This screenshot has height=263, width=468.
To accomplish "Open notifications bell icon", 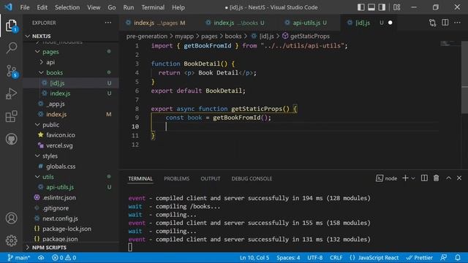I will point(458,258).
